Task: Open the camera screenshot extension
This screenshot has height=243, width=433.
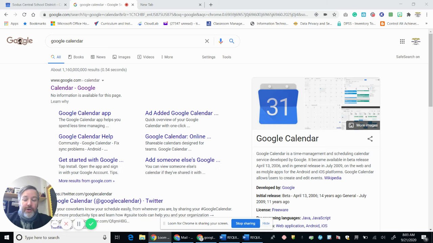Action: point(345,15)
